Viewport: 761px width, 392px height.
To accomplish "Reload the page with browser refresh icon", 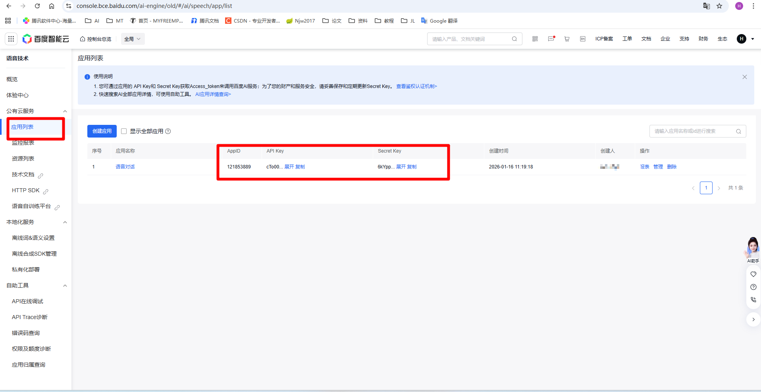I will tap(37, 6).
